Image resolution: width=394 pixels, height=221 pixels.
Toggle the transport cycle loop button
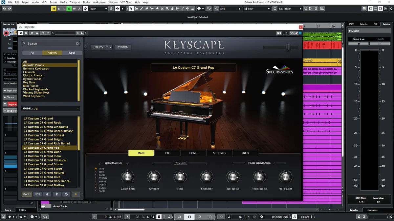pyautogui.click(x=179, y=217)
